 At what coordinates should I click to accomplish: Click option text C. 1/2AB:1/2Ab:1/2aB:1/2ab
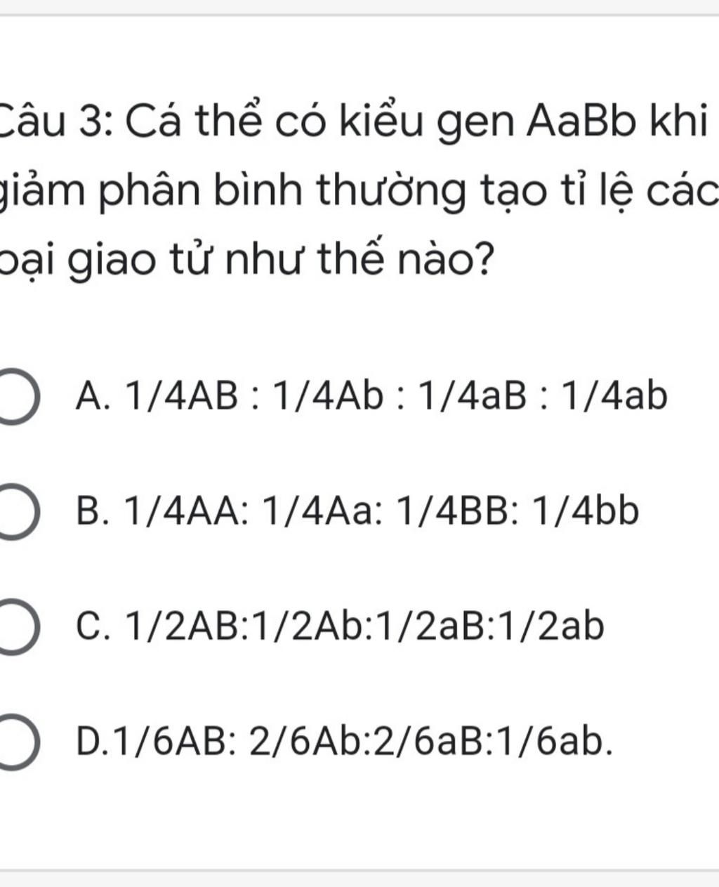tap(340, 627)
